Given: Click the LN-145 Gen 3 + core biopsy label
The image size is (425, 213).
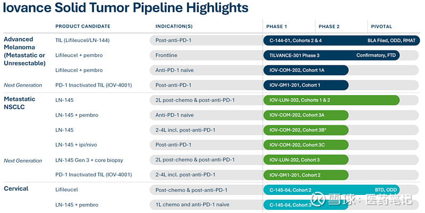Looking at the screenshot, I should 89,160.
